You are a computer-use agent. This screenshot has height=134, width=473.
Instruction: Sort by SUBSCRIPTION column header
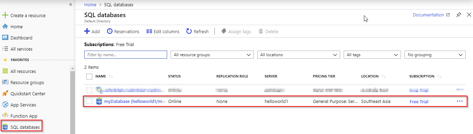422,76
